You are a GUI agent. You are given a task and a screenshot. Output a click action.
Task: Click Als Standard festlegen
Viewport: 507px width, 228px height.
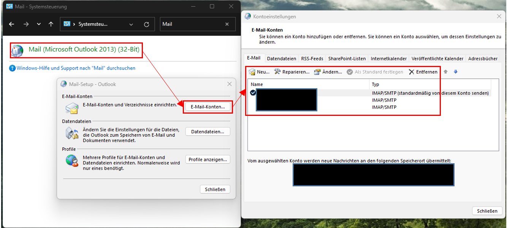(x=375, y=72)
